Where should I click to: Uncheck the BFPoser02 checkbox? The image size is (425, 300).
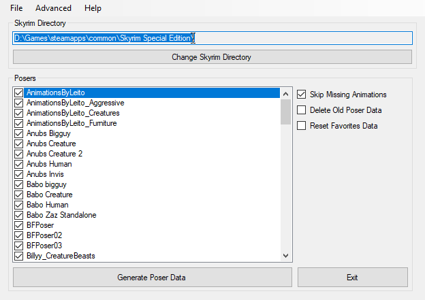click(18, 235)
